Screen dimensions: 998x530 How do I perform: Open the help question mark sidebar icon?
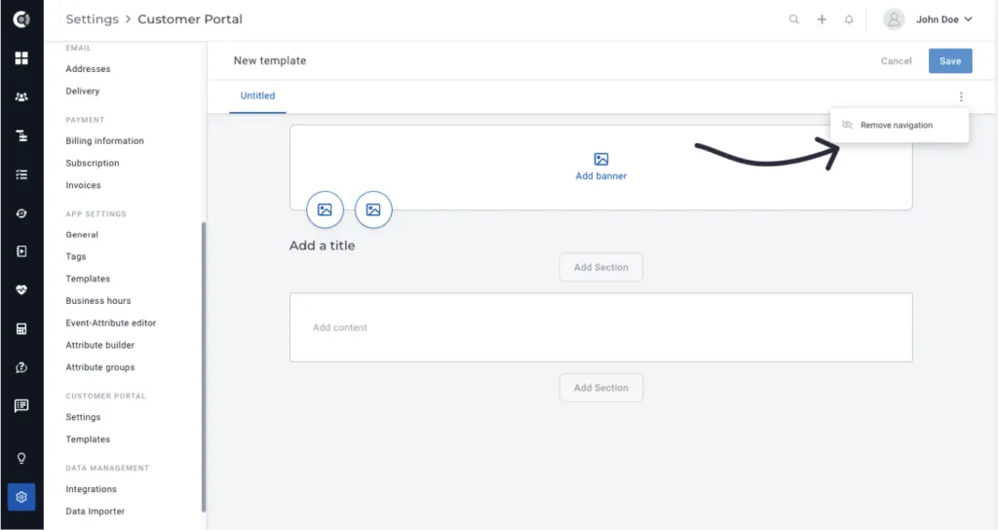point(21,367)
